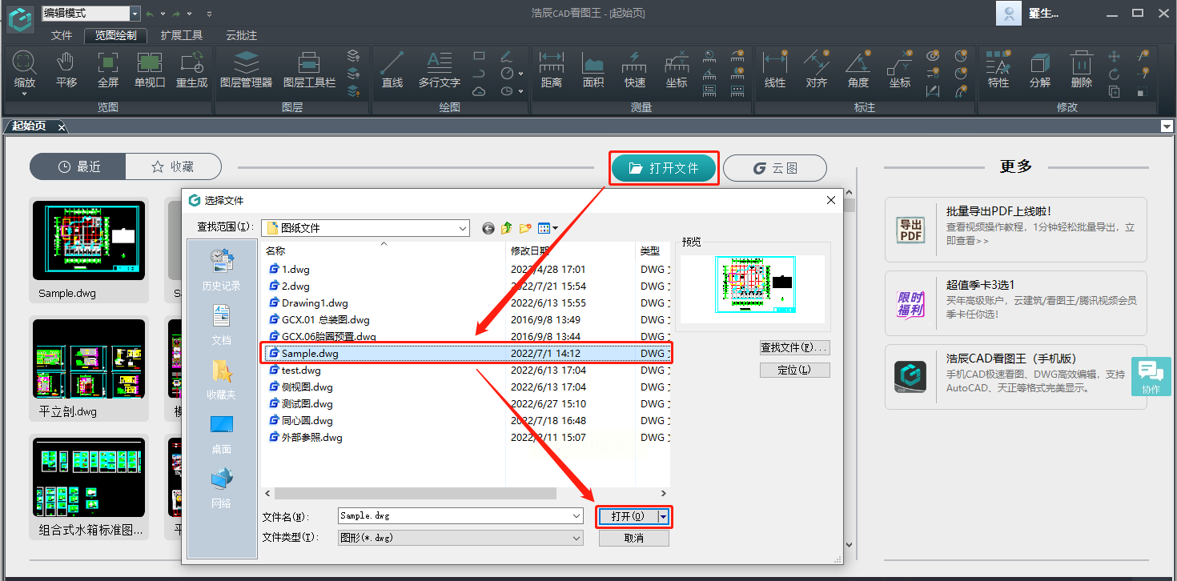The height and width of the screenshot is (581, 1177).
Task: Go back using the dialog's back arrow icon
Action: [x=488, y=228]
